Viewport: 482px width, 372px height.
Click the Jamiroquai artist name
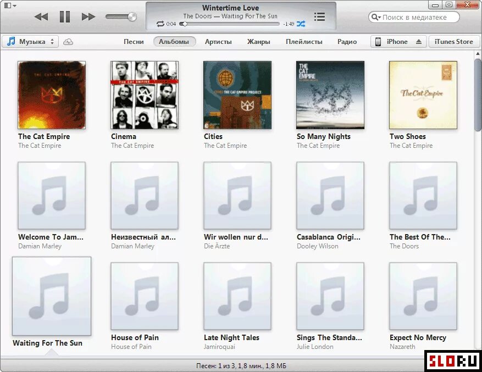[x=219, y=347]
